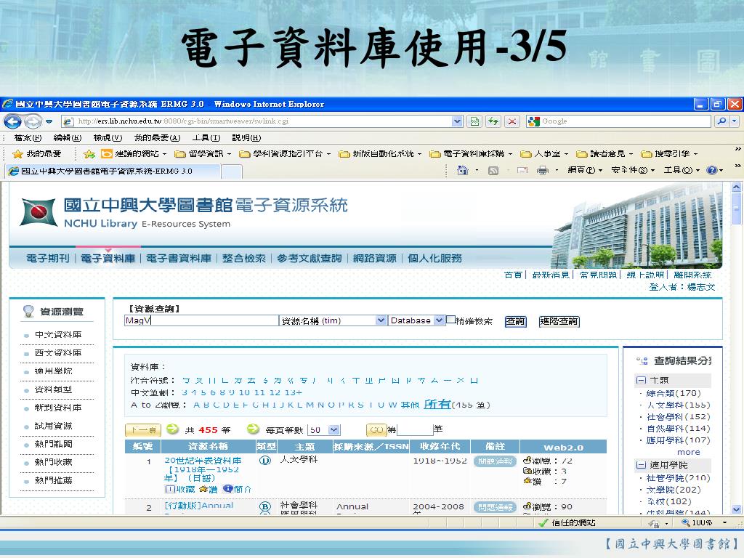Click the 下一頁 button
744x558 pixels.
[x=143, y=430]
